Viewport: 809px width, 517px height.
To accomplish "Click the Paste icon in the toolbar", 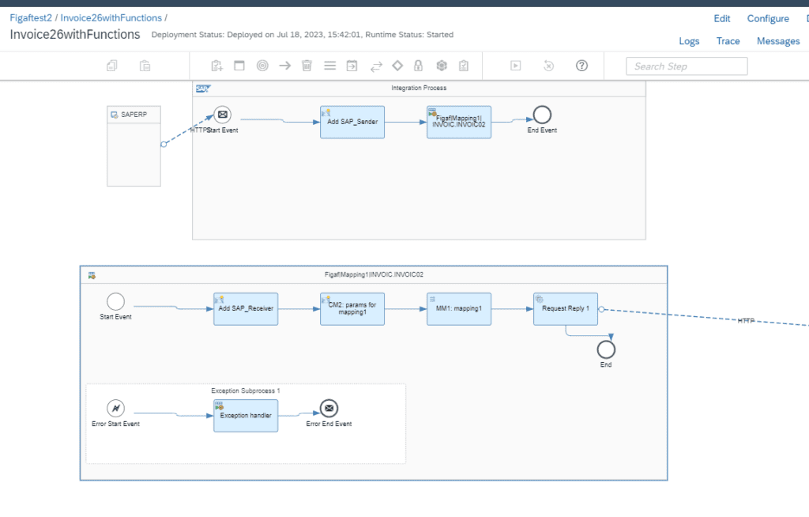I will (145, 66).
